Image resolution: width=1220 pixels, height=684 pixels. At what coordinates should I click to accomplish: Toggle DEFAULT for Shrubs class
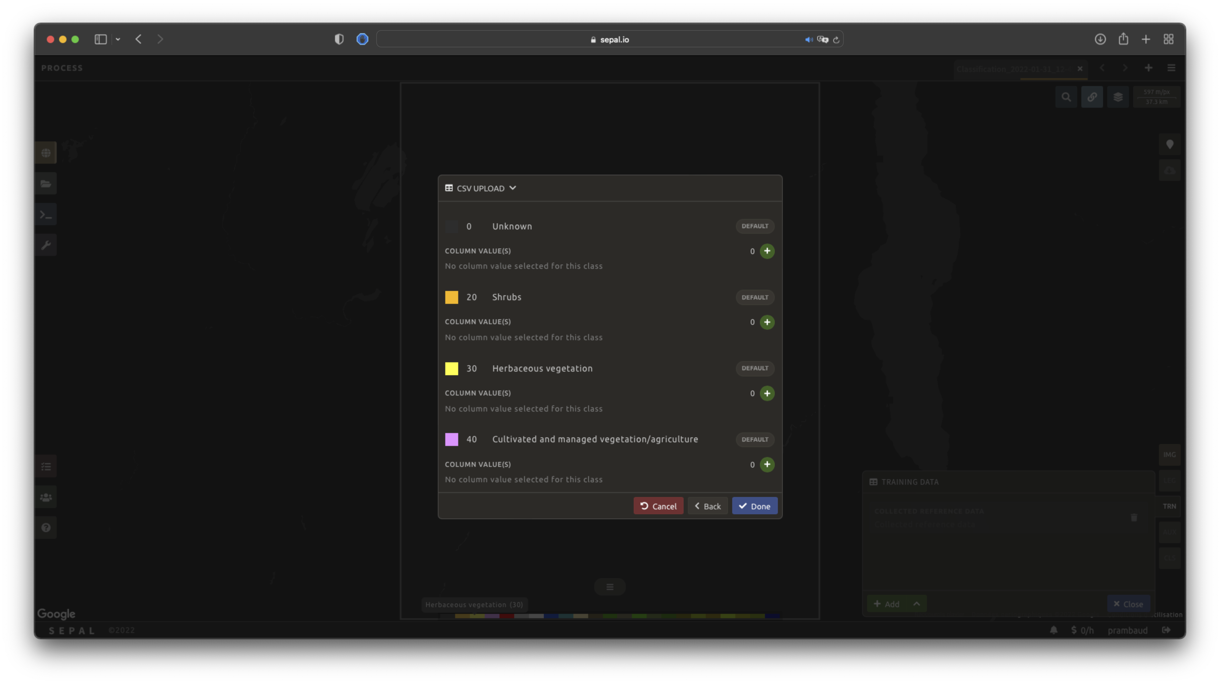[754, 297]
